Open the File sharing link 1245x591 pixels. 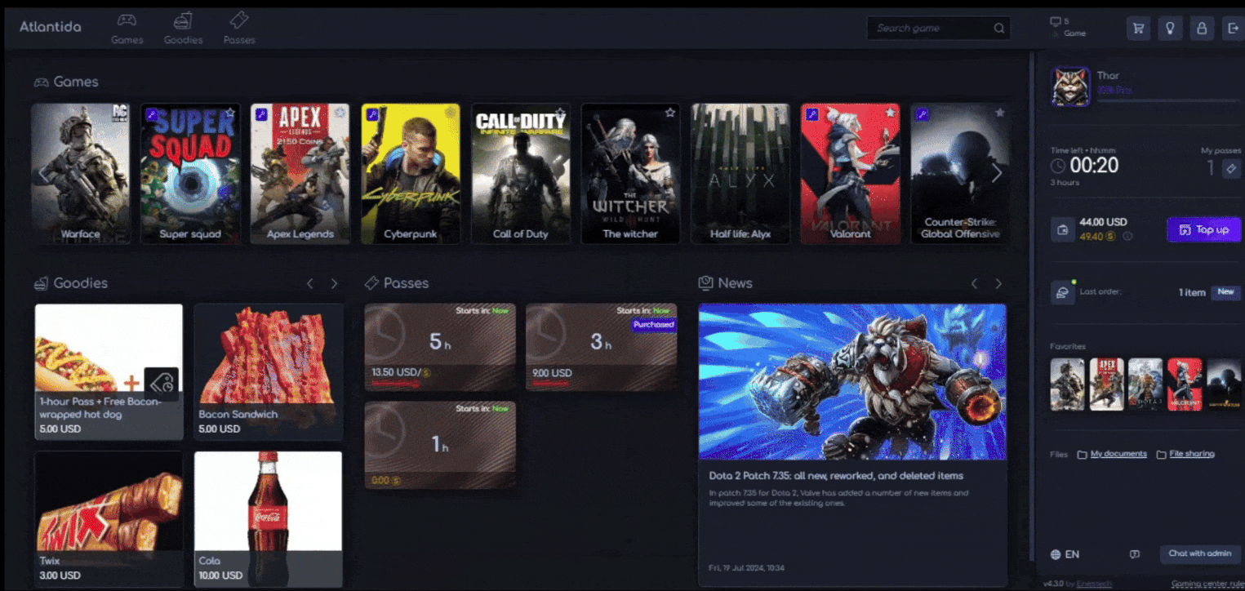pos(1192,454)
